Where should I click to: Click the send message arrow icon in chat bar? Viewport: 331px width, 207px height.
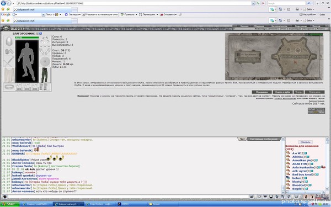(x=252, y=197)
